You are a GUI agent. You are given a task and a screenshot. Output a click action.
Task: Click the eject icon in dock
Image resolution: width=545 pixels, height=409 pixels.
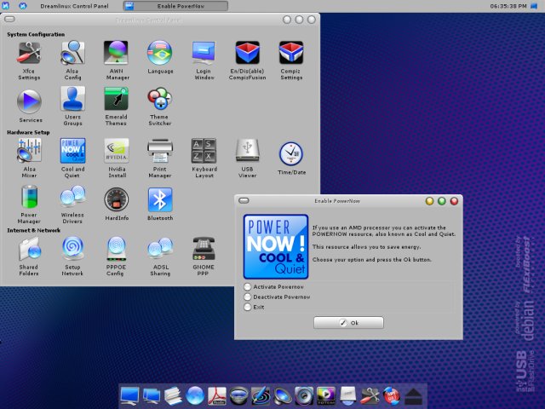tap(414, 396)
